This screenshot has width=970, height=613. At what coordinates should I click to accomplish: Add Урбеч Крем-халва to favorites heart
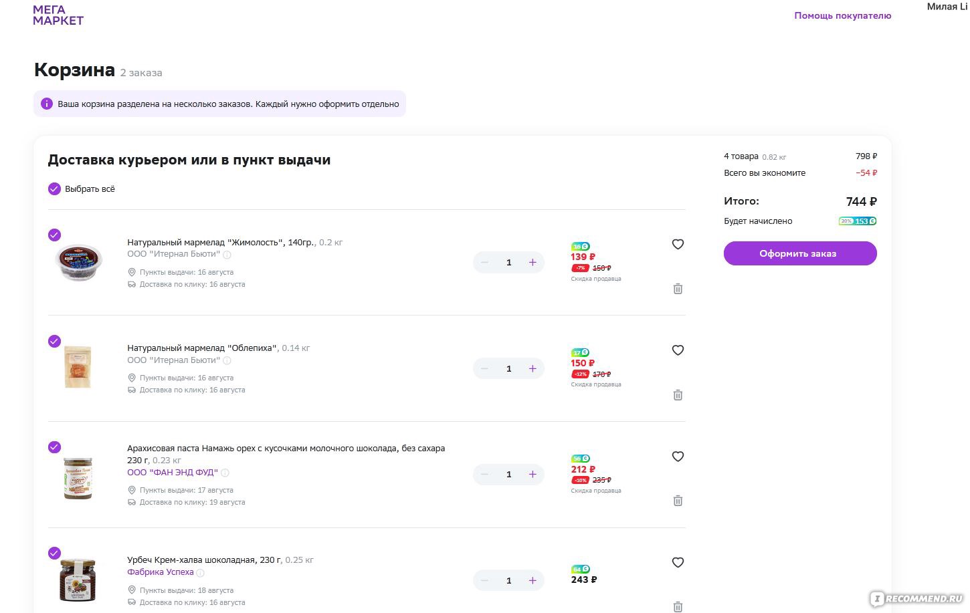(678, 563)
